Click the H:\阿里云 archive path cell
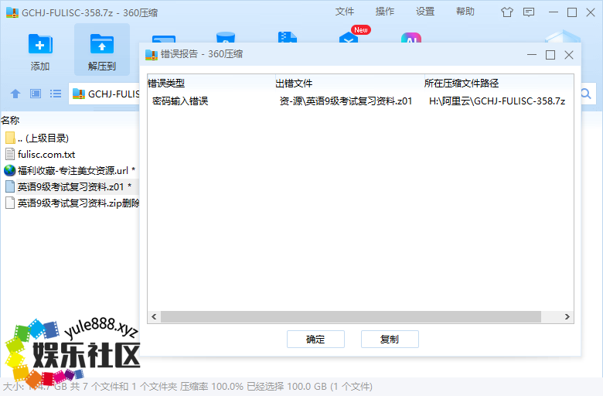The image size is (603, 396). 497,101
